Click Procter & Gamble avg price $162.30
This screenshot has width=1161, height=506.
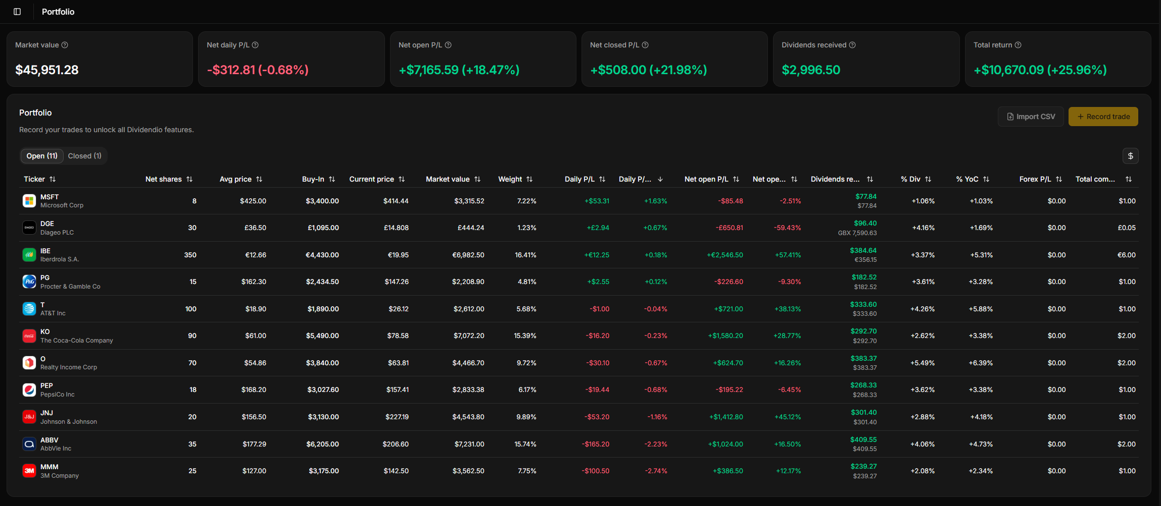click(x=254, y=282)
